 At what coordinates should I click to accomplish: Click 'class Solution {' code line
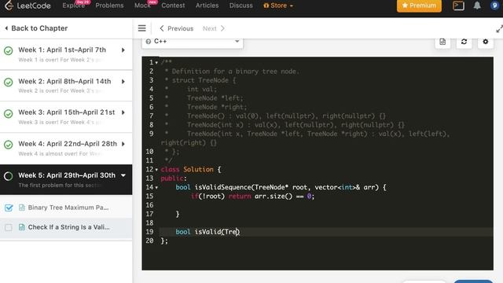[x=190, y=170]
